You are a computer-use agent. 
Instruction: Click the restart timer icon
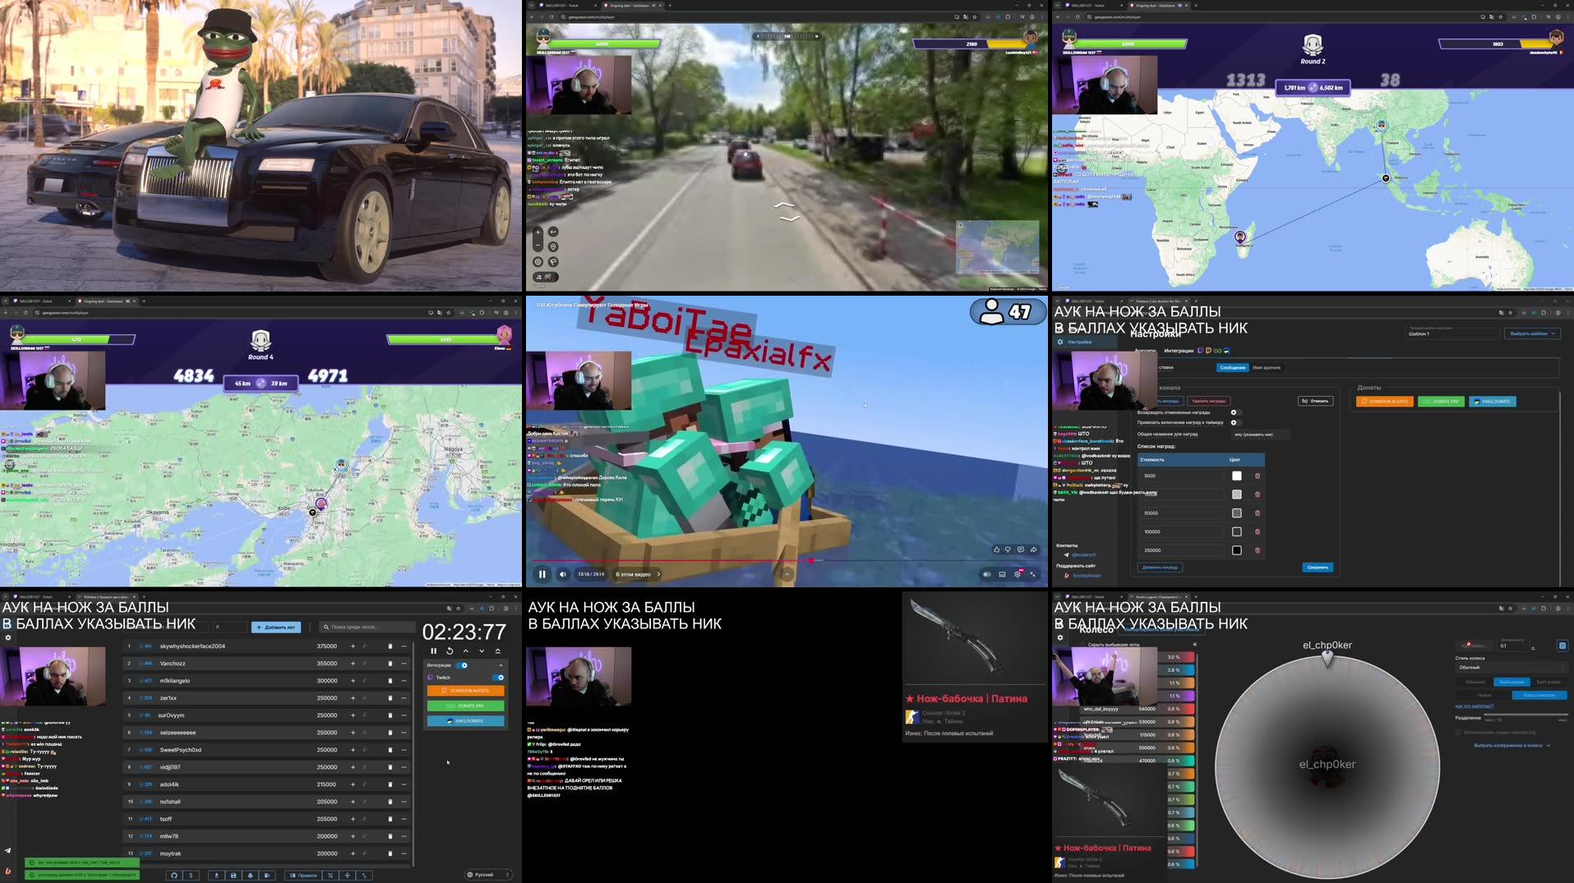[449, 650]
